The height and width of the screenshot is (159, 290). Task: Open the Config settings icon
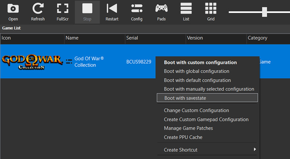point(137,12)
